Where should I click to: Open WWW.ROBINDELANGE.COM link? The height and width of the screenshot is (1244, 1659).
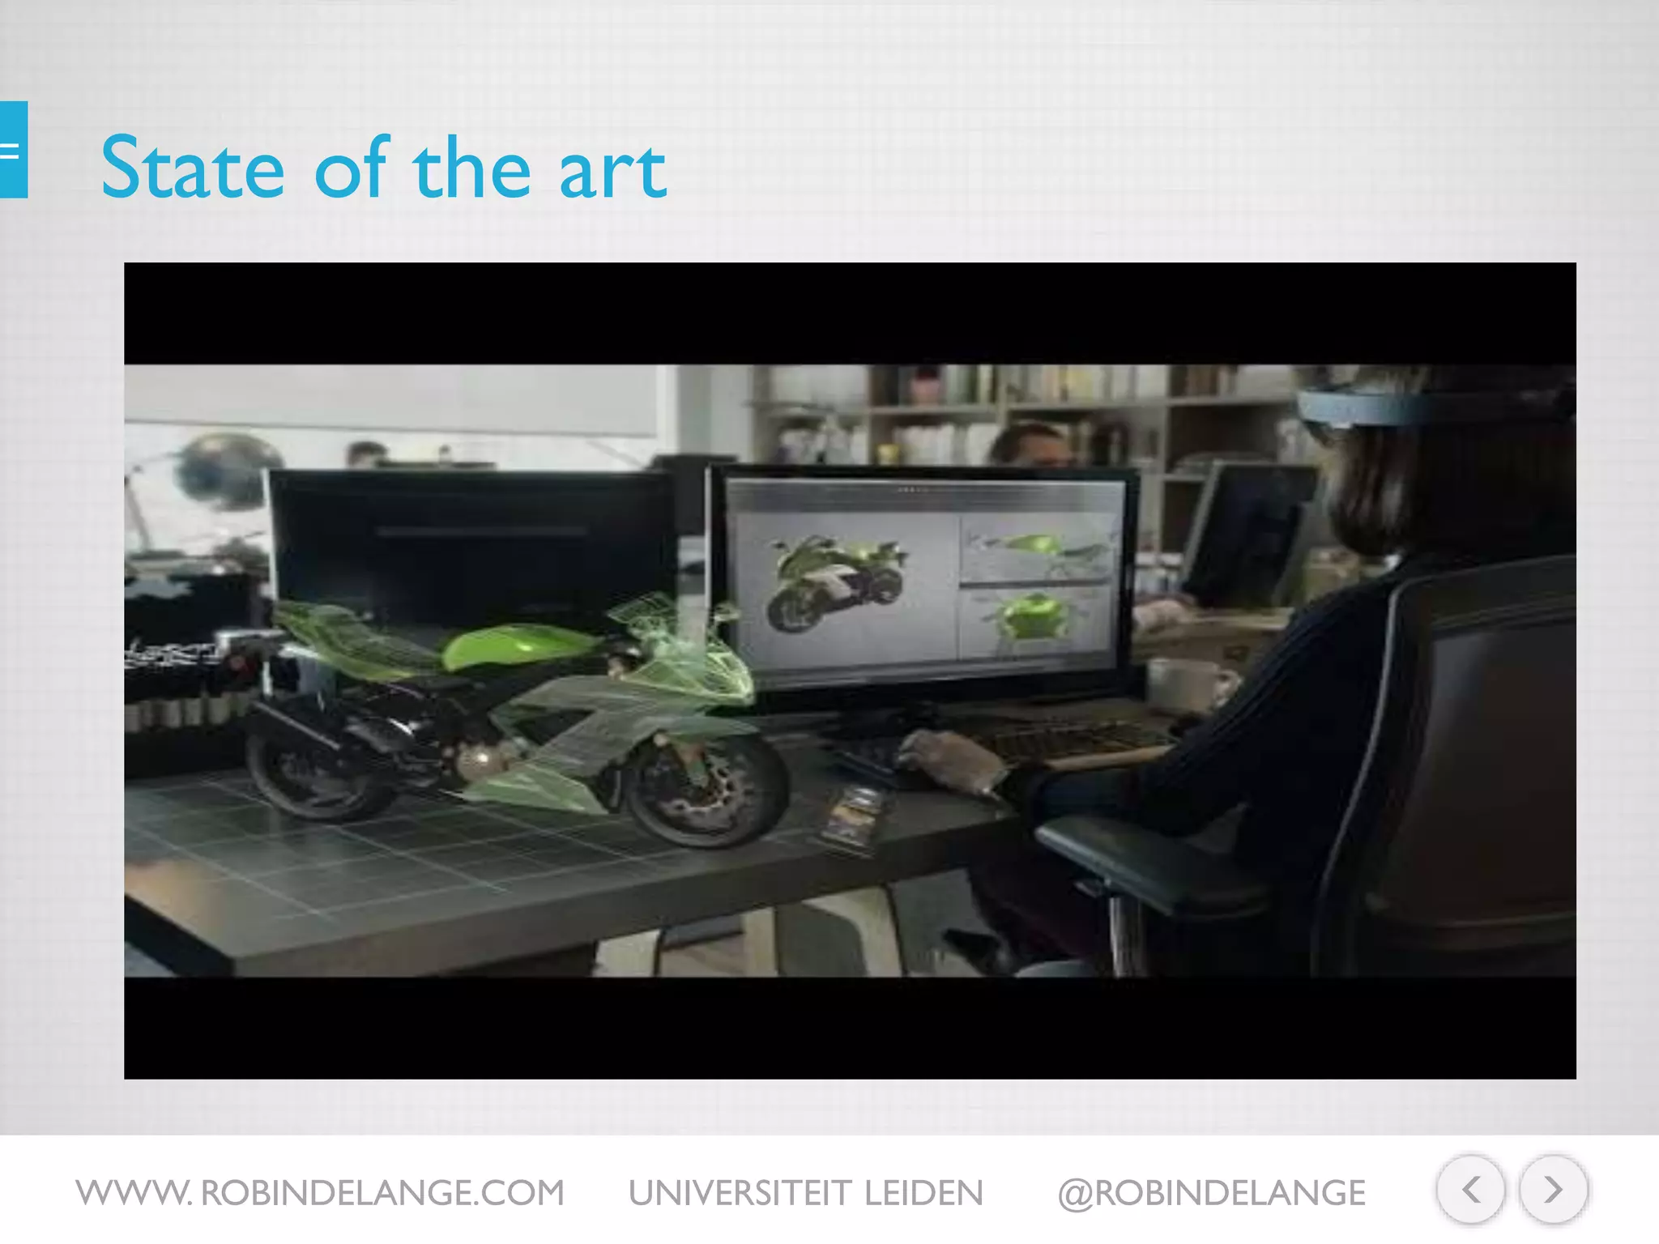[320, 1193]
